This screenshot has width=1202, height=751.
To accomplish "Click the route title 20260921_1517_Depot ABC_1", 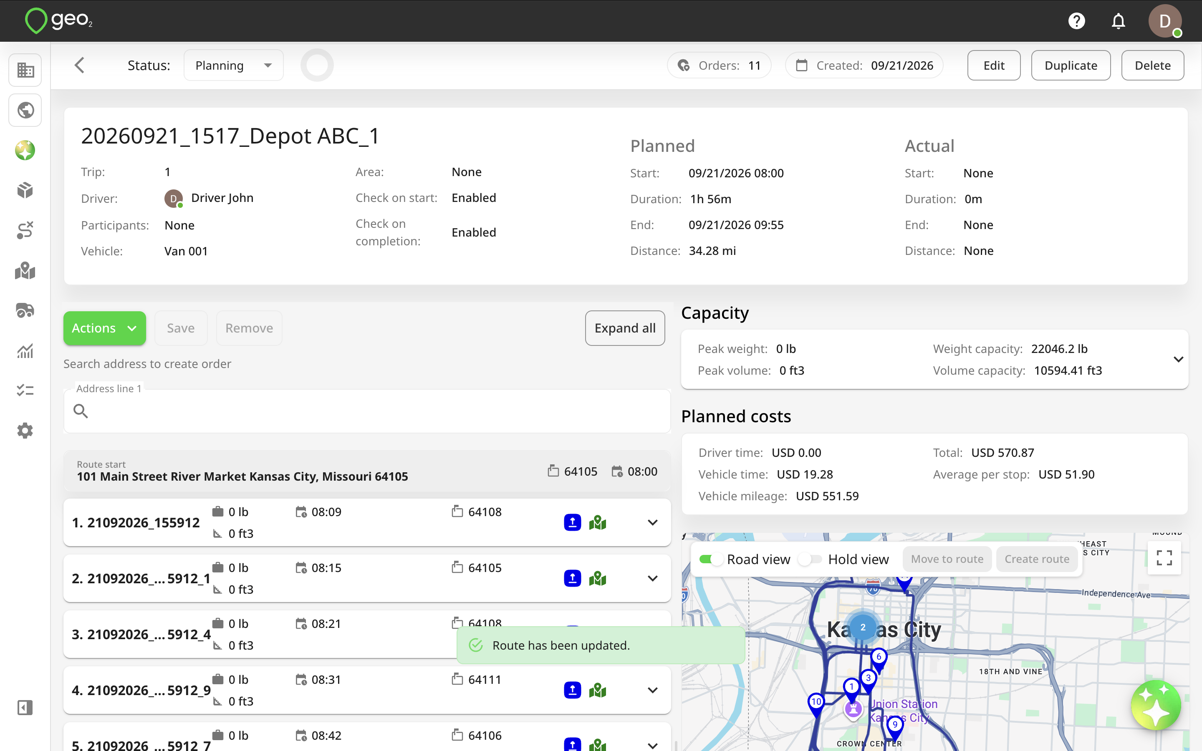I will [x=230, y=136].
